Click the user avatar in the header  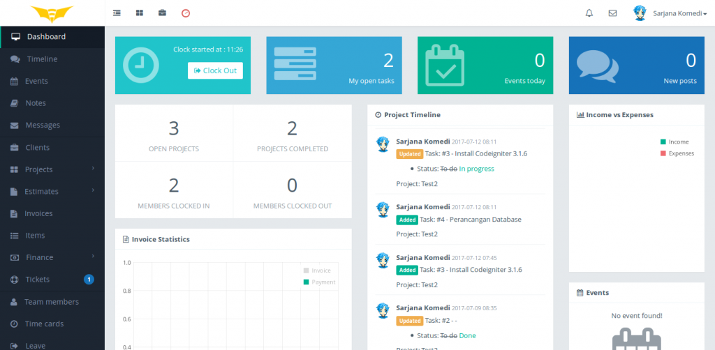pyautogui.click(x=640, y=13)
